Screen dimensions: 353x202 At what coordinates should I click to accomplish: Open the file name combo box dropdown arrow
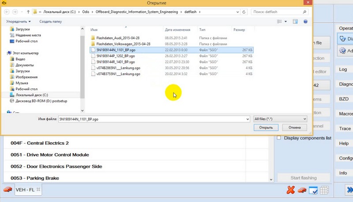pos(248,119)
